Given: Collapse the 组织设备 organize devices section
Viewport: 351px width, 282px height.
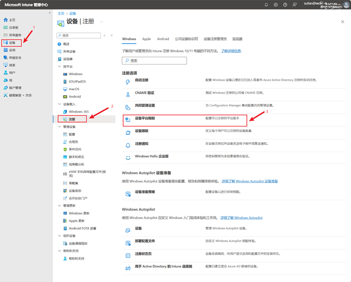Looking at the screenshot, I should pyautogui.click(x=60, y=236).
